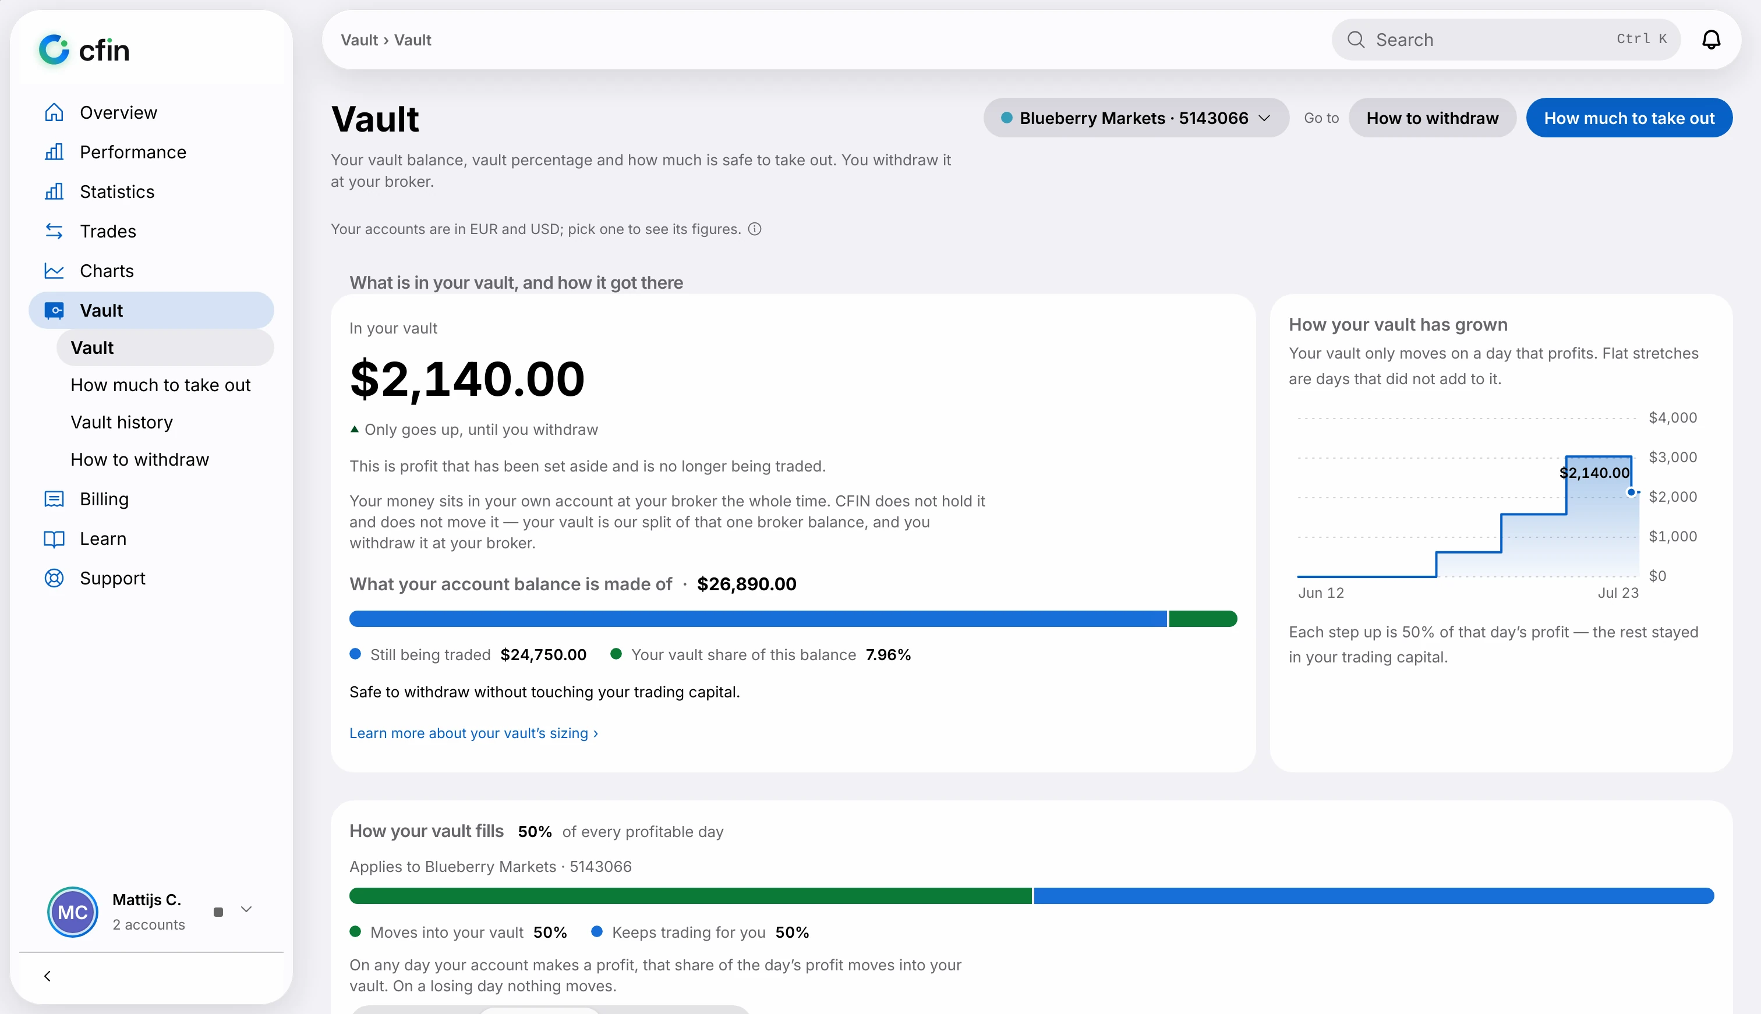Click the Ctrl K shortcut hint

point(1641,39)
